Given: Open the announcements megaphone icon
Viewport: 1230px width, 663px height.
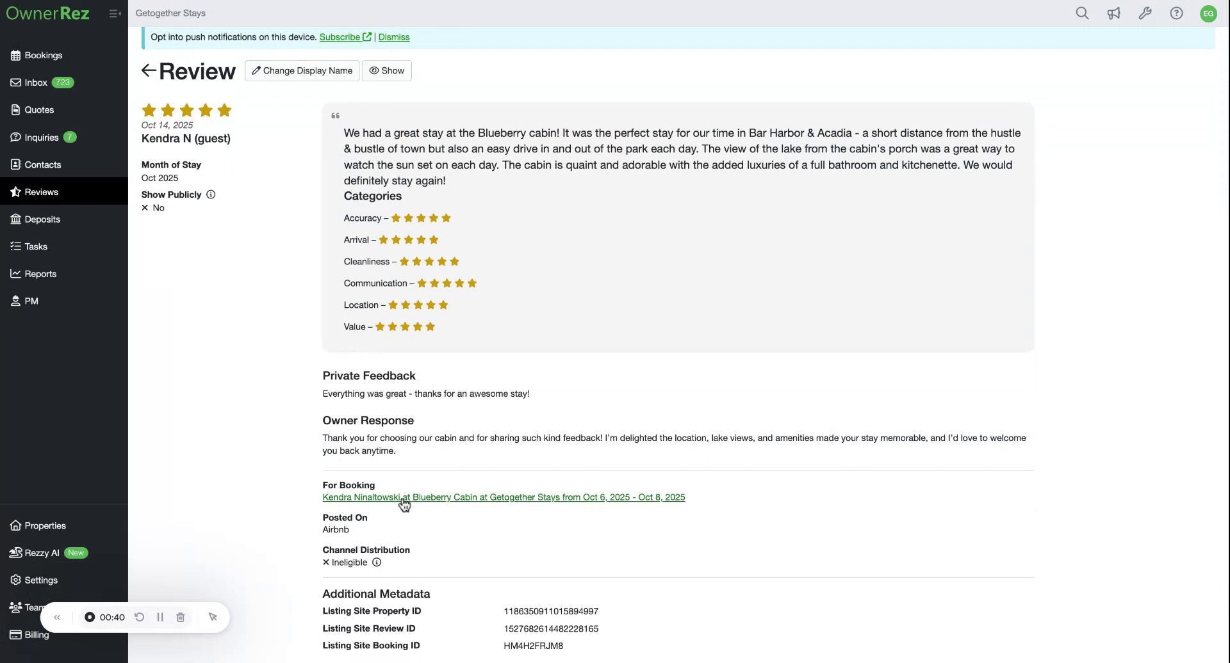Looking at the screenshot, I should point(1113,13).
